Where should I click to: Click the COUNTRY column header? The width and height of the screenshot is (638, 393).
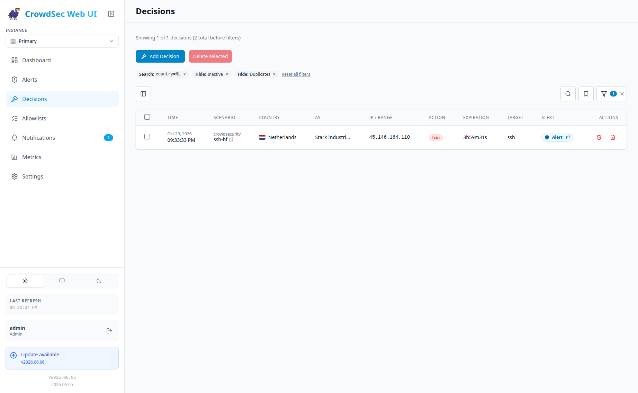(269, 118)
